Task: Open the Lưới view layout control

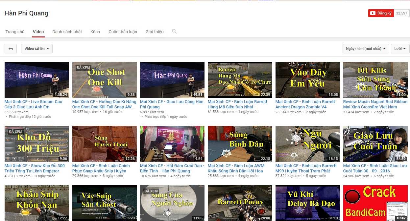Action: click(x=400, y=48)
